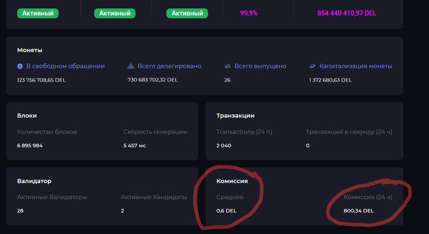This screenshot has width=429, height=234.
Task: Click the Транзакции section heading
Action: click(x=235, y=116)
